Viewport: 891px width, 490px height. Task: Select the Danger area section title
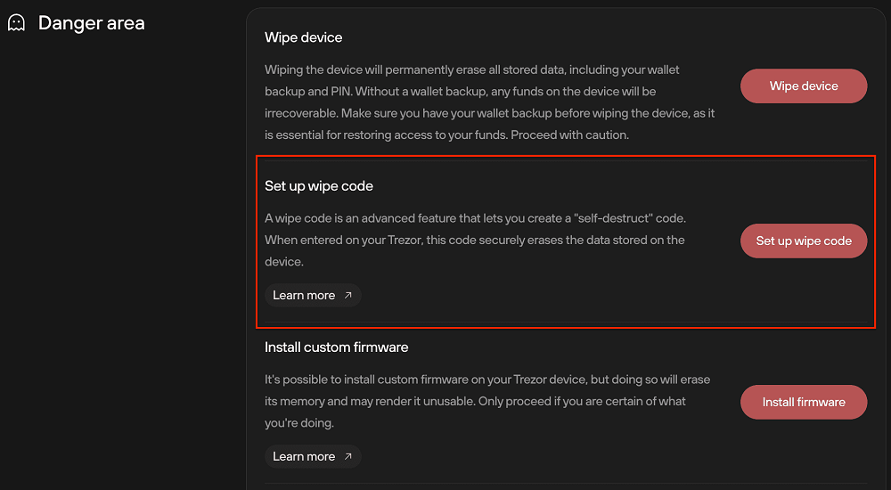[x=92, y=23]
